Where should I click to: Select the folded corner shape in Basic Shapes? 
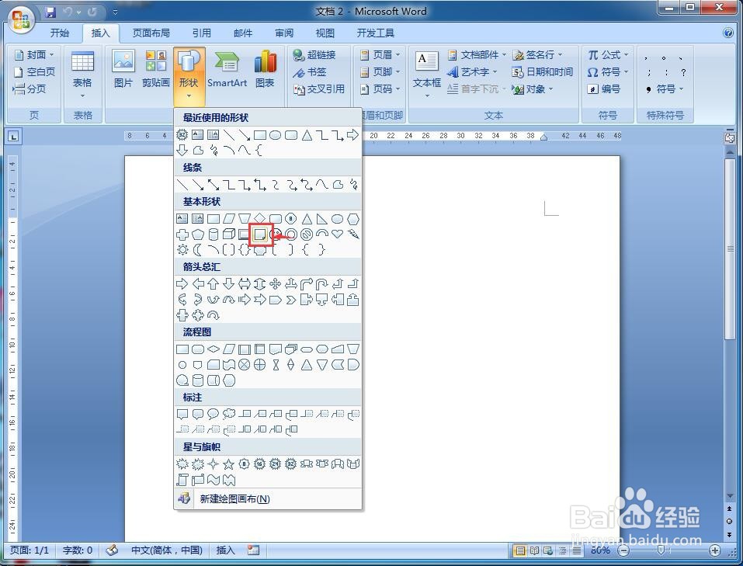click(259, 234)
